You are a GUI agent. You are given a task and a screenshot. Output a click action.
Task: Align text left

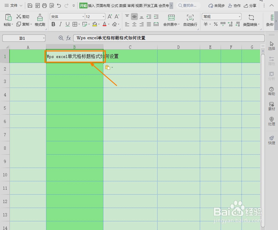127,24
